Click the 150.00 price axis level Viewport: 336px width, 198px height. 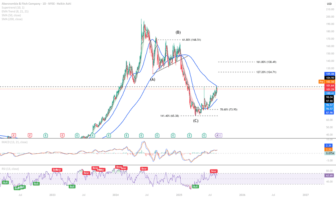coord(330,54)
